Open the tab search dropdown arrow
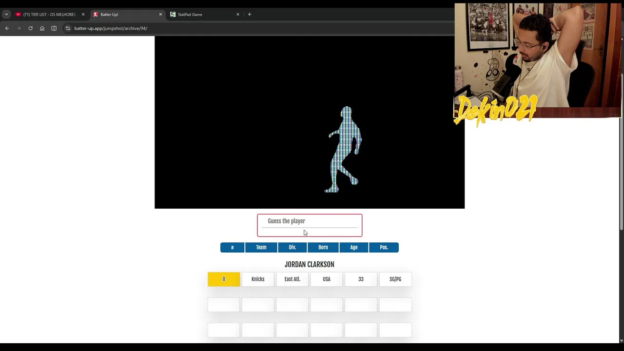 pos(6,15)
